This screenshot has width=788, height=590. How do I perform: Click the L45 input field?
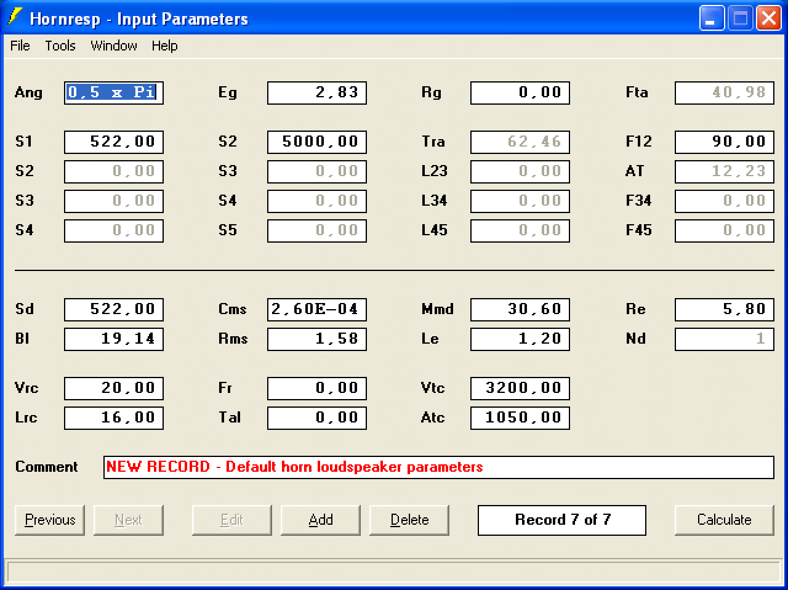[x=520, y=230]
